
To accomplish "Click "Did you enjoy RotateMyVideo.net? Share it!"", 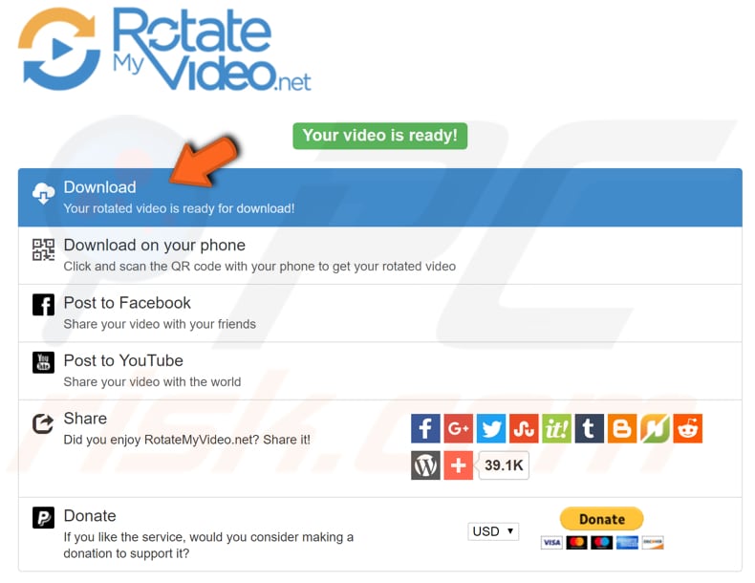I will click(x=186, y=440).
